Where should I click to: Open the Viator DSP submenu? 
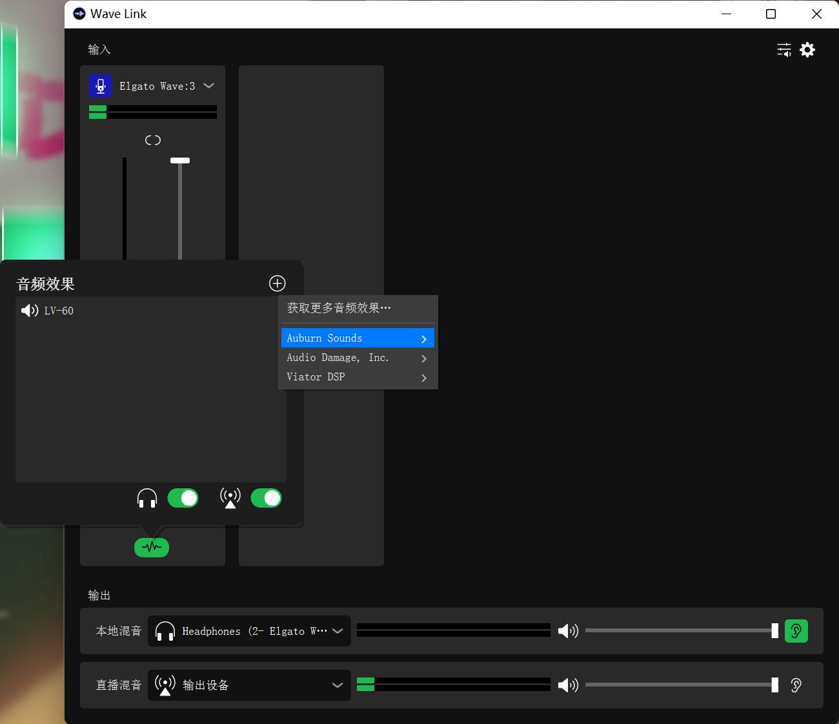point(357,377)
